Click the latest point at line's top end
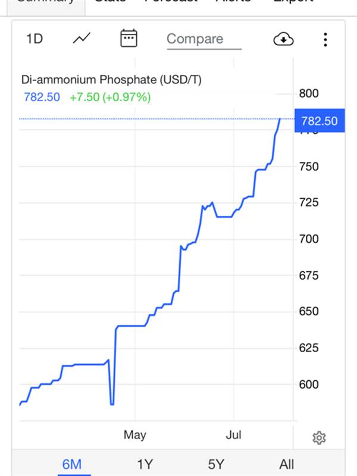 280,119
